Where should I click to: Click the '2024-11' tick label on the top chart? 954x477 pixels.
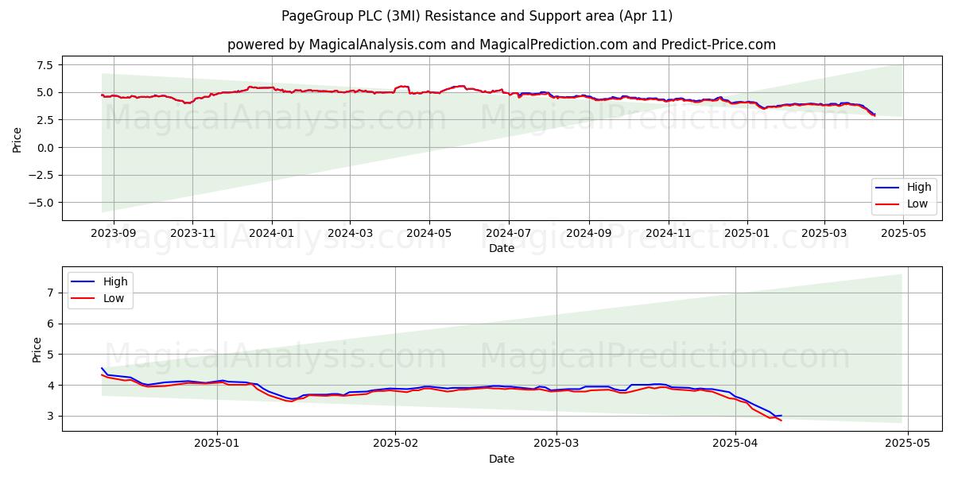[x=668, y=233]
